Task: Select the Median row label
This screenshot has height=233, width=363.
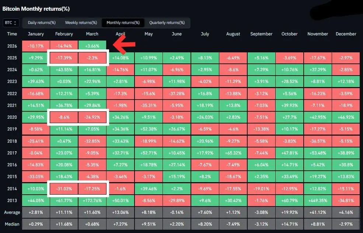Action: [x=12, y=224]
